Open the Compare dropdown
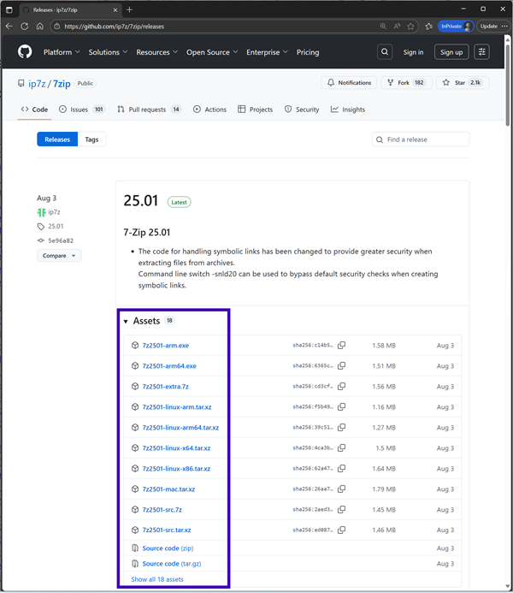 pyautogui.click(x=59, y=256)
